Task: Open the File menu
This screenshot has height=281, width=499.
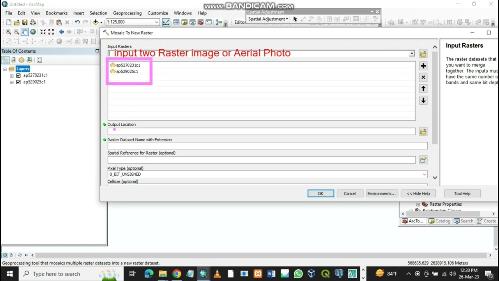Action: pyautogui.click(x=9, y=13)
